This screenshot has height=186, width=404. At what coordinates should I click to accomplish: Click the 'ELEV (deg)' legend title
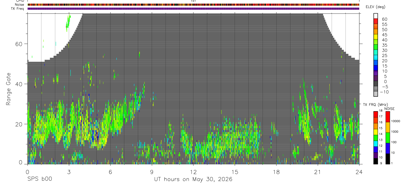point(375,7)
